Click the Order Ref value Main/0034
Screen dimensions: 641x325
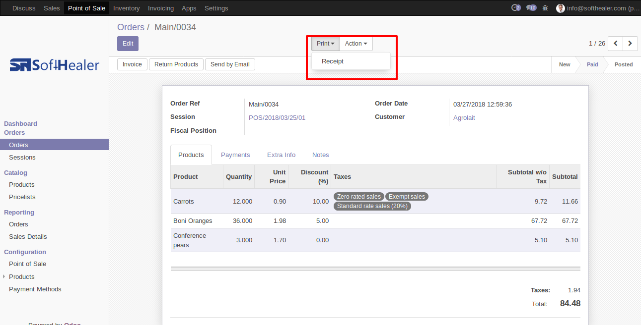(x=264, y=105)
